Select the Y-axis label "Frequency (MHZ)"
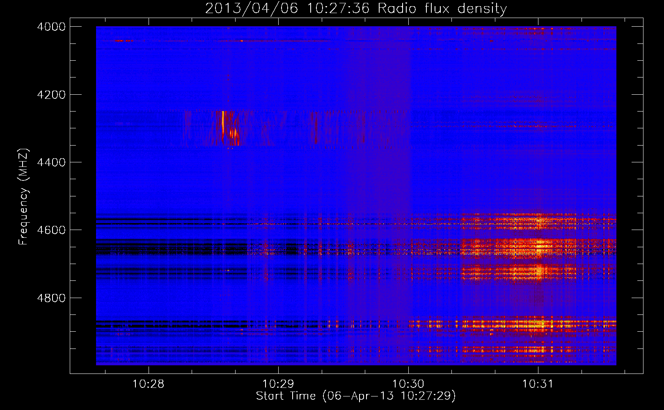The image size is (664, 410). (23, 197)
